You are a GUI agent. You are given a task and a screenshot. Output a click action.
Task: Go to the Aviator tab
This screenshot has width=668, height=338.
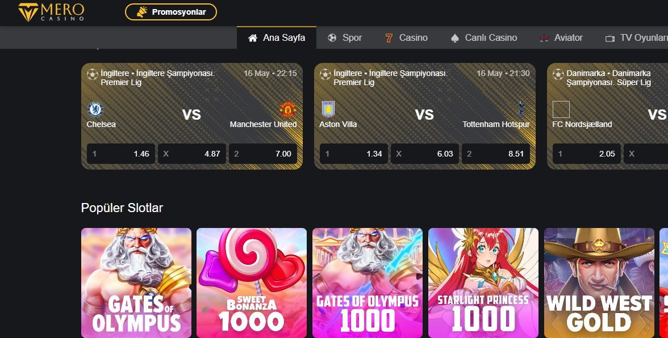(561, 38)
